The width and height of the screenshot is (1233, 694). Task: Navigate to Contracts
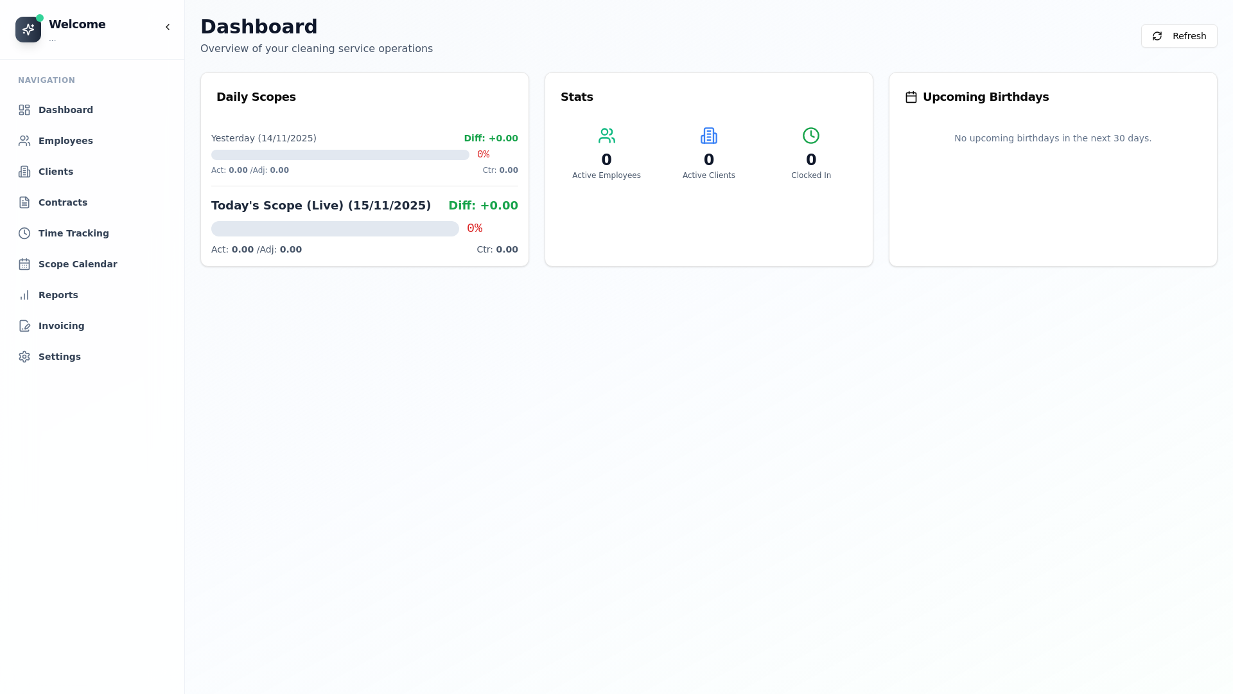92,202
